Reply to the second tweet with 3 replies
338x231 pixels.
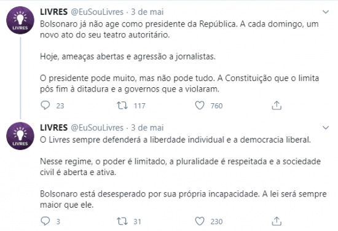[45, 221]
